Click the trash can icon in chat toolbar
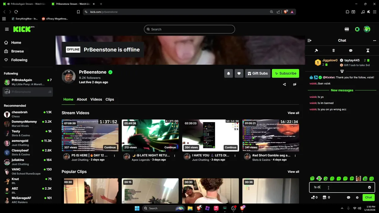Image resolution: width=379 pixels, height=213 pixels. [x=333, y=51]
